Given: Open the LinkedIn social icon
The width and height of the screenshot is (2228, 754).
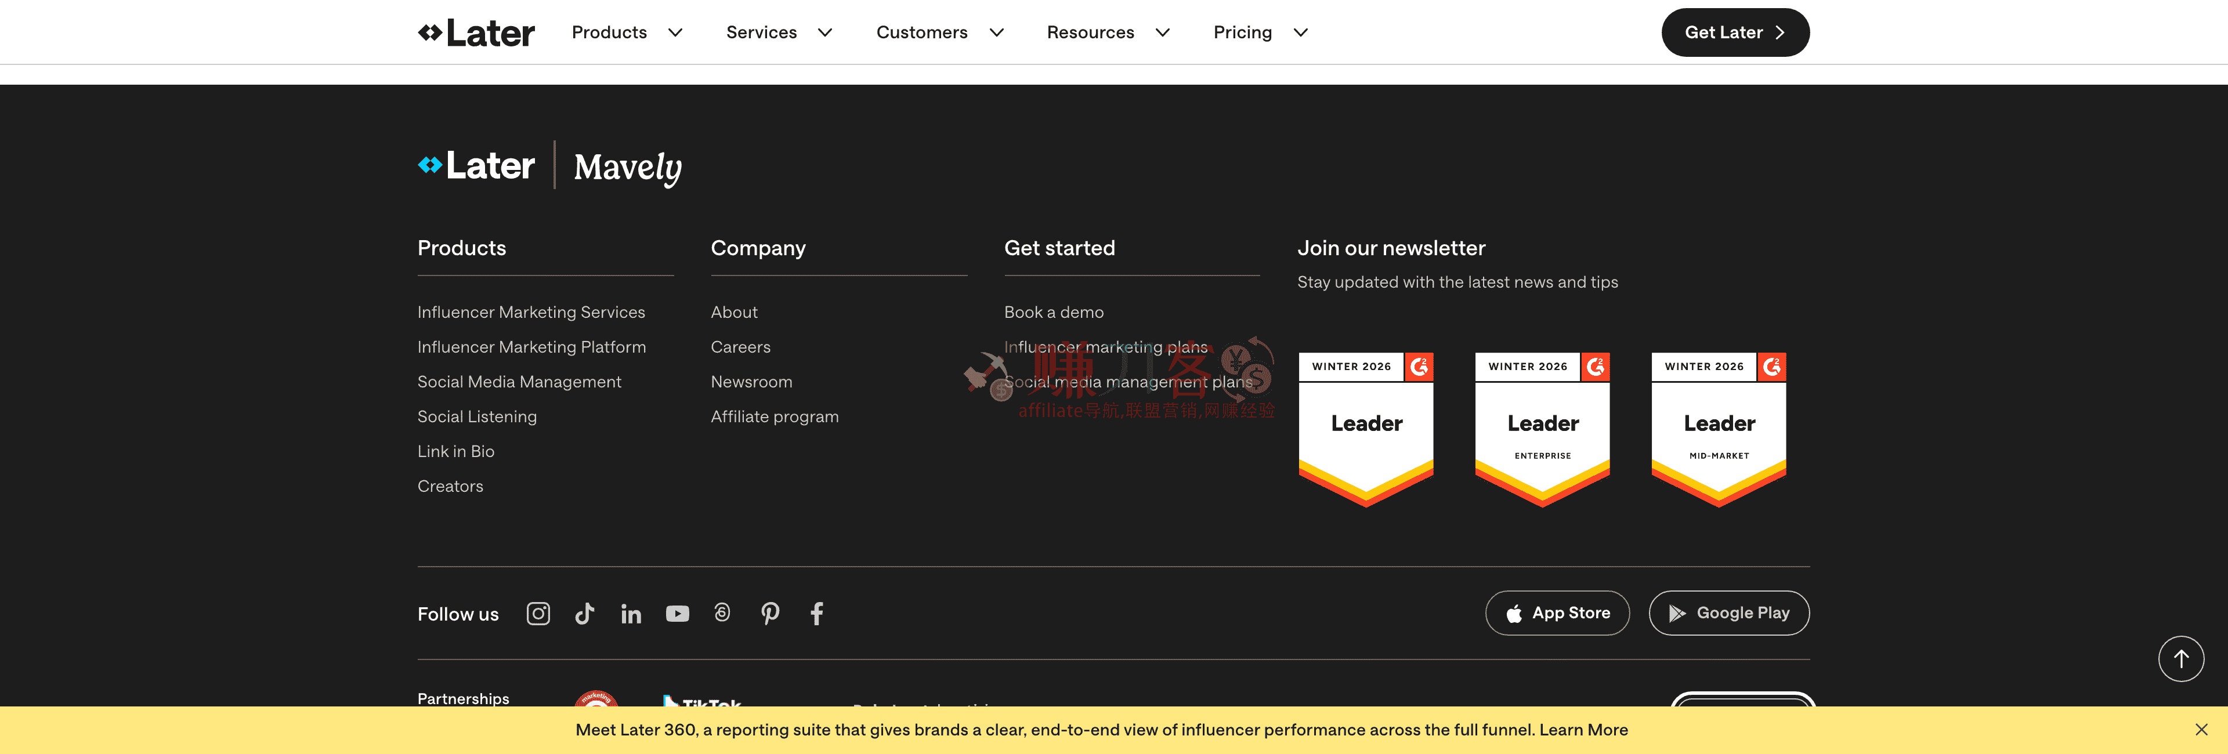Looking at the screenshot, I should pyautogui.click(x=631, y=614).
